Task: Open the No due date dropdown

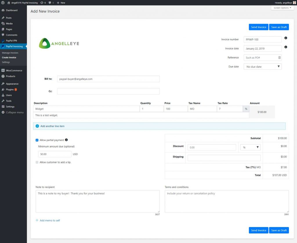Action: point(262,67)
